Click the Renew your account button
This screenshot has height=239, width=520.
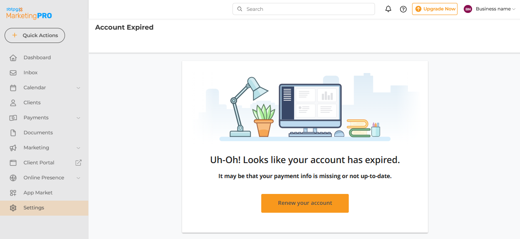click(305, 203)
